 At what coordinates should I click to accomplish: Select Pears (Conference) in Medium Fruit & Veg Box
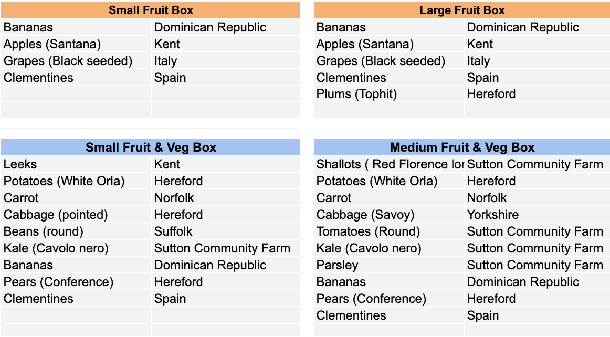(388, 299)
